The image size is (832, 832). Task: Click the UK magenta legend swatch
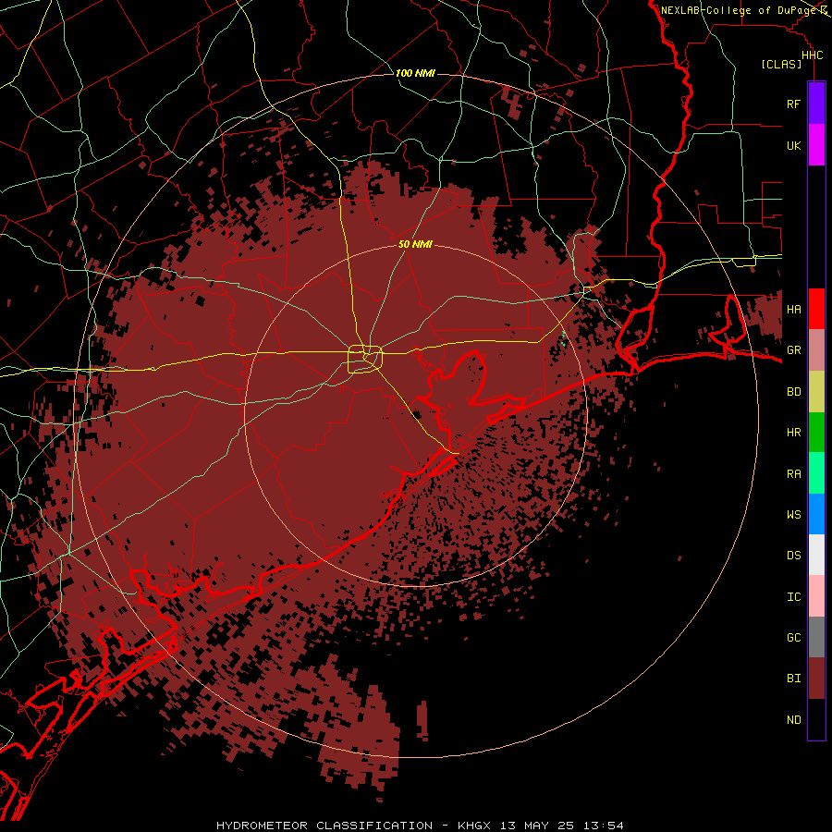(816, 145)
